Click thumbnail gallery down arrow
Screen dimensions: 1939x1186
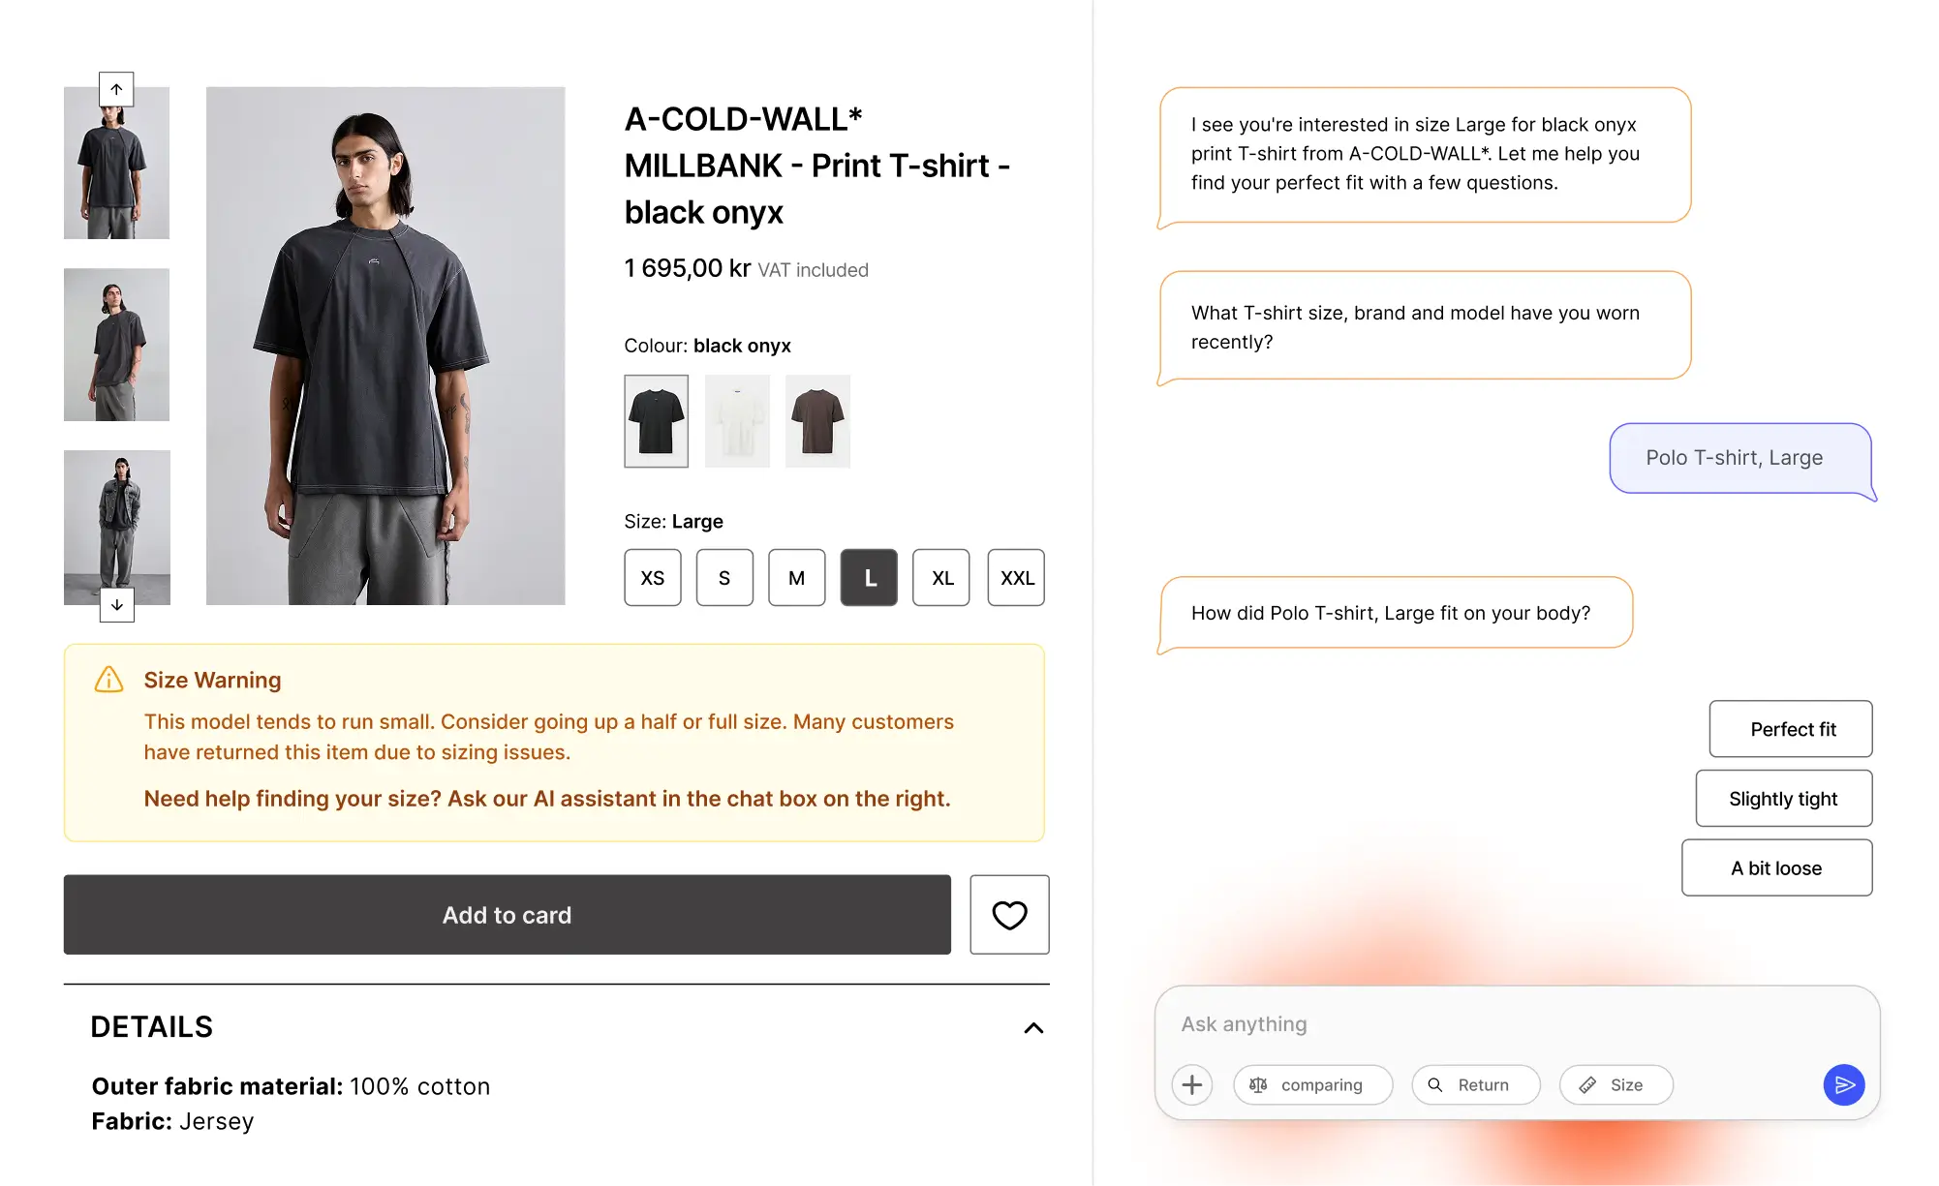click(x=116, y=605)
